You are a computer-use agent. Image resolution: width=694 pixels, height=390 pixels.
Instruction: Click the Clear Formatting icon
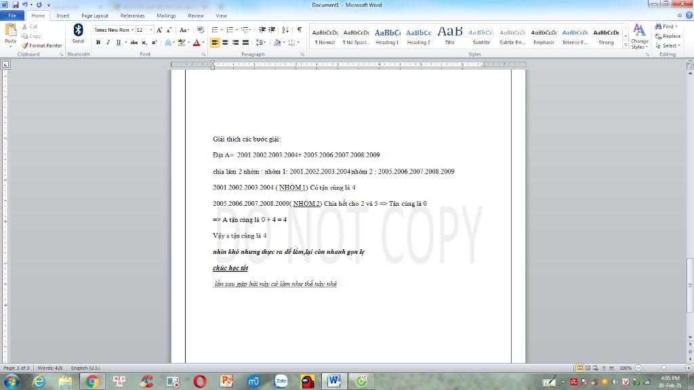[200, 30]
